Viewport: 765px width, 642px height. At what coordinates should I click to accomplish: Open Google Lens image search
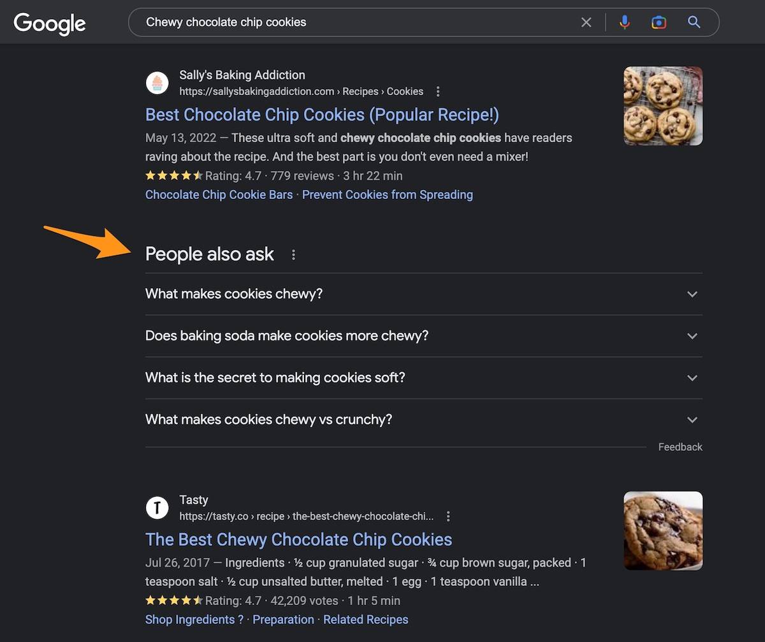(x=659, y=22)
